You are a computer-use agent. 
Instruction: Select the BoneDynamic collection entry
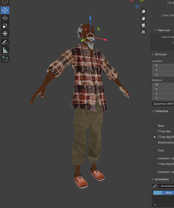tap(166, 142)
